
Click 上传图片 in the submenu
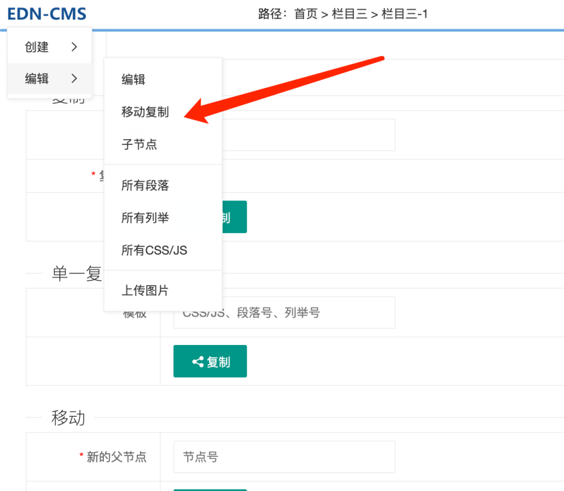[145, 291]
